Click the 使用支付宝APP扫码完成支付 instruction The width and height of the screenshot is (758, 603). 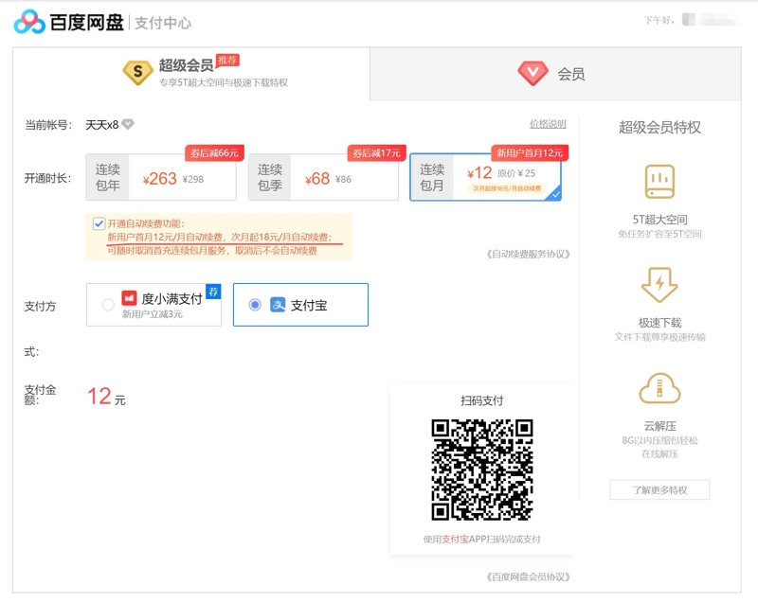(x=482, y=540)
